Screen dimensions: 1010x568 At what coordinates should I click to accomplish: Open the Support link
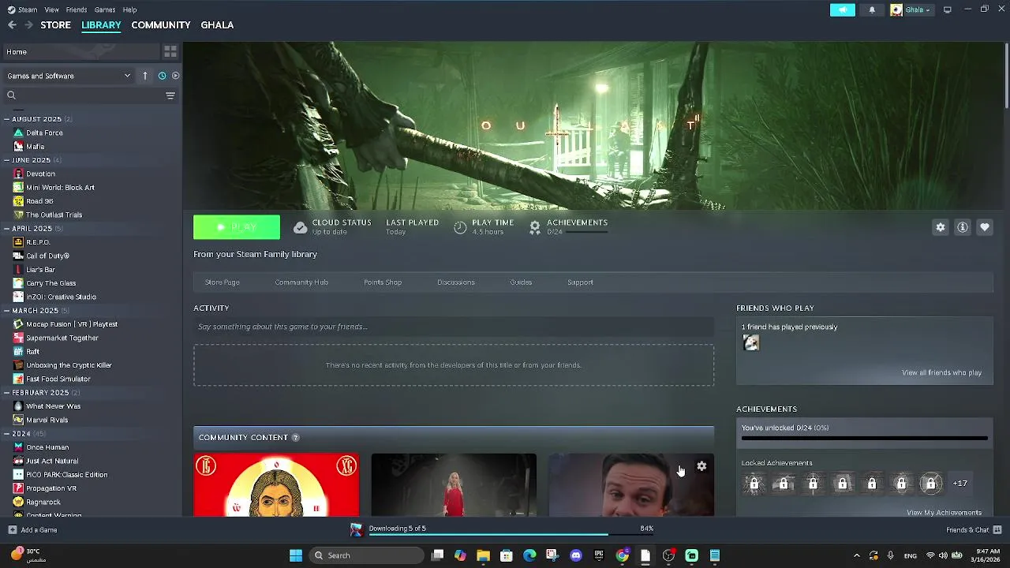pyautogui.click(x=580, y=282)
